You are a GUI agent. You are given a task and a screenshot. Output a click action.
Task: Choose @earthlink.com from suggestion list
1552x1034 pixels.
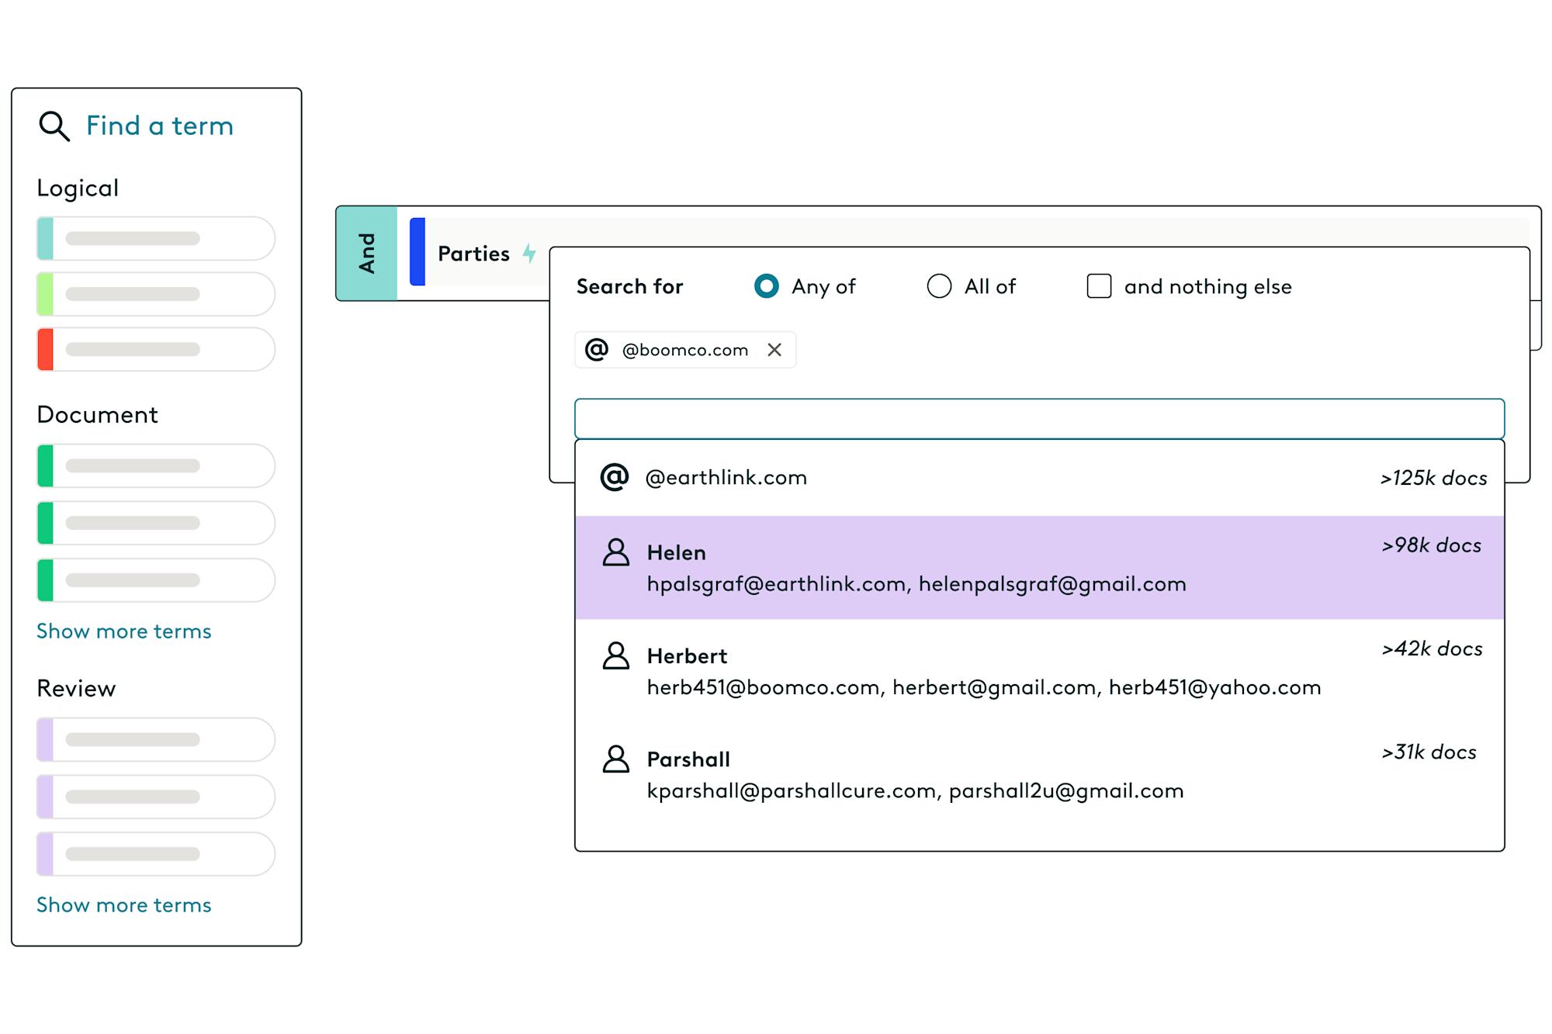click(1040, 478)
